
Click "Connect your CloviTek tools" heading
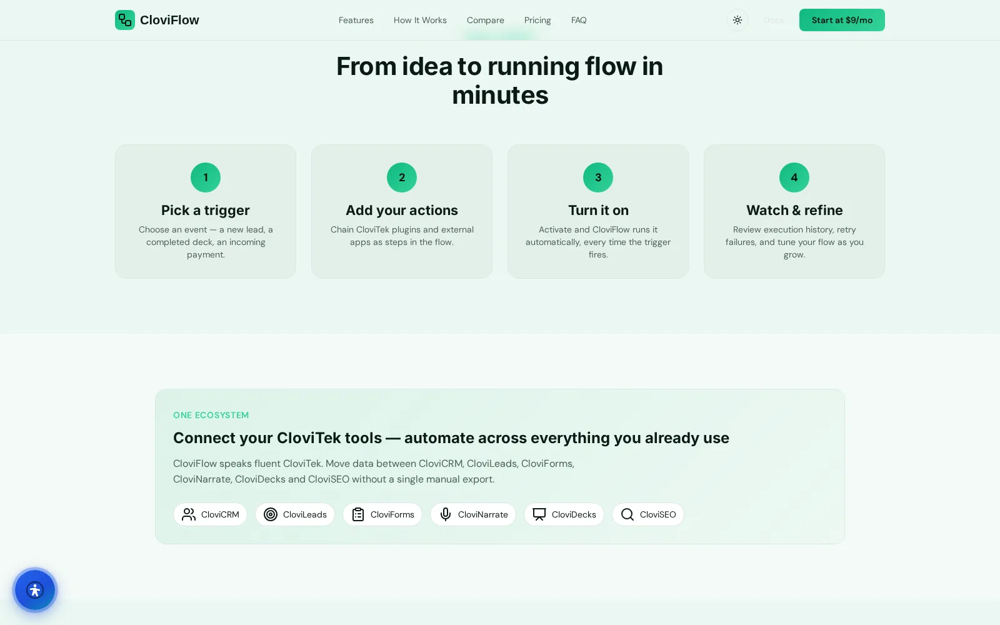coord(451,437)
